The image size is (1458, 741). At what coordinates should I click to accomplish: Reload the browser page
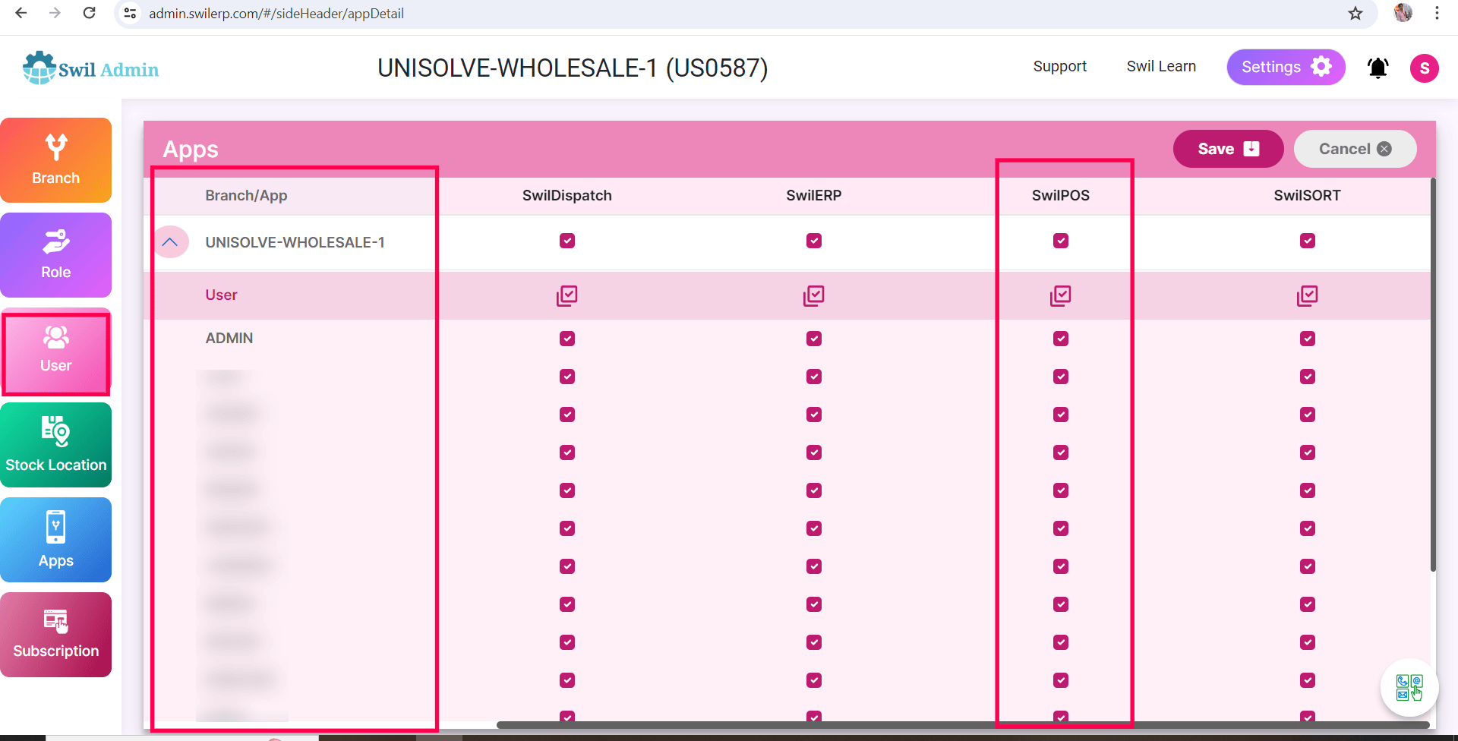pyautogui.click(x=89, y=13)
